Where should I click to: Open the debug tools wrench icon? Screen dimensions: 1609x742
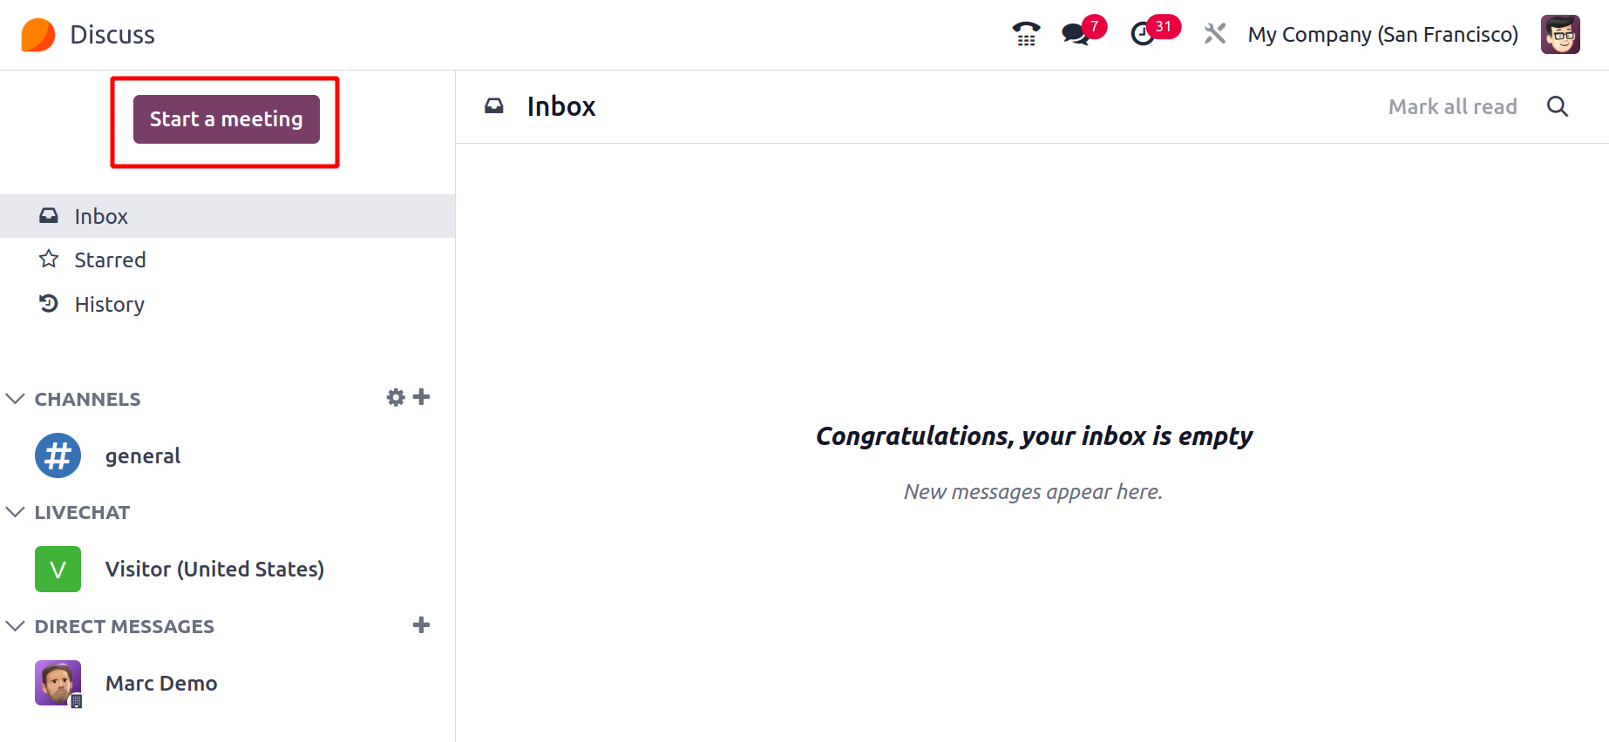tap(1214, 35)
